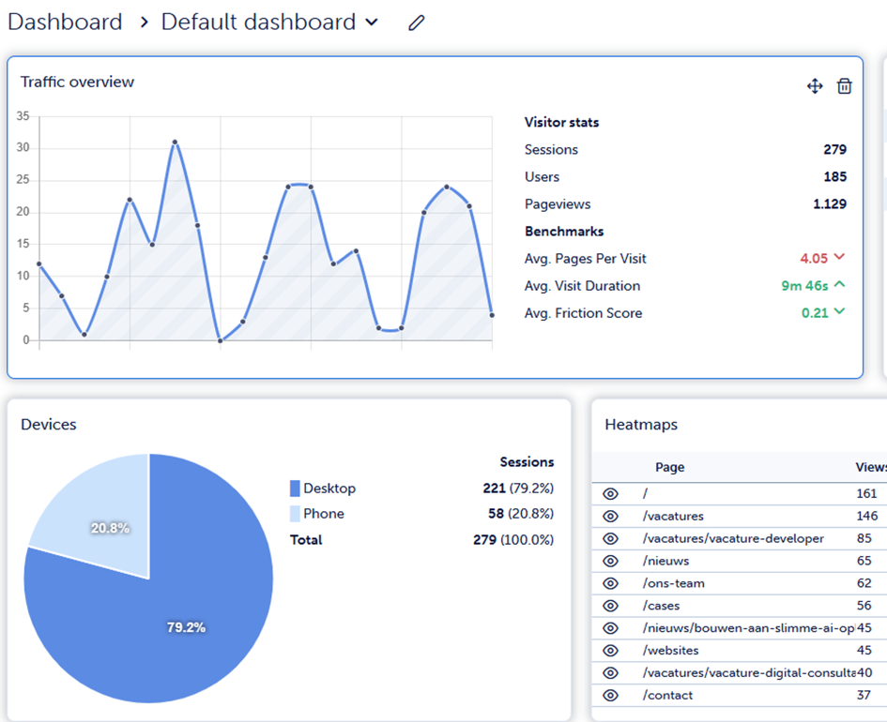This screenshot has height=722, width=887.
Task: Click the highest peak point on traffic chart
Action: pyautogui.click(x=175, y=143)
